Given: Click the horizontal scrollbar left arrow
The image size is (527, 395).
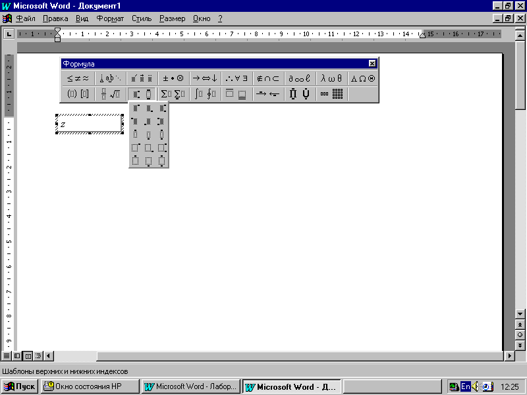Looking at the screenshot, I should [49, 355].
